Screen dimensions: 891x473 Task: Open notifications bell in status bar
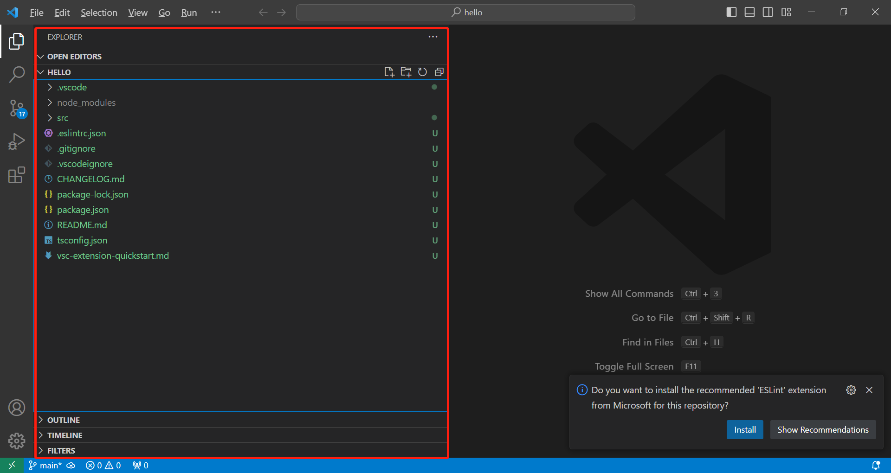coord(876,465)
